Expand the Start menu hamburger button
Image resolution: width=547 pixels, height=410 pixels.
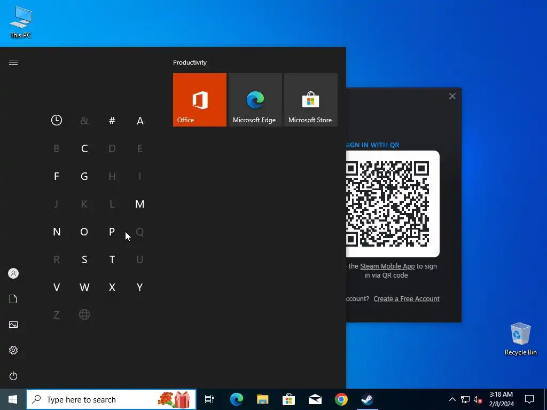pos(13,62)
